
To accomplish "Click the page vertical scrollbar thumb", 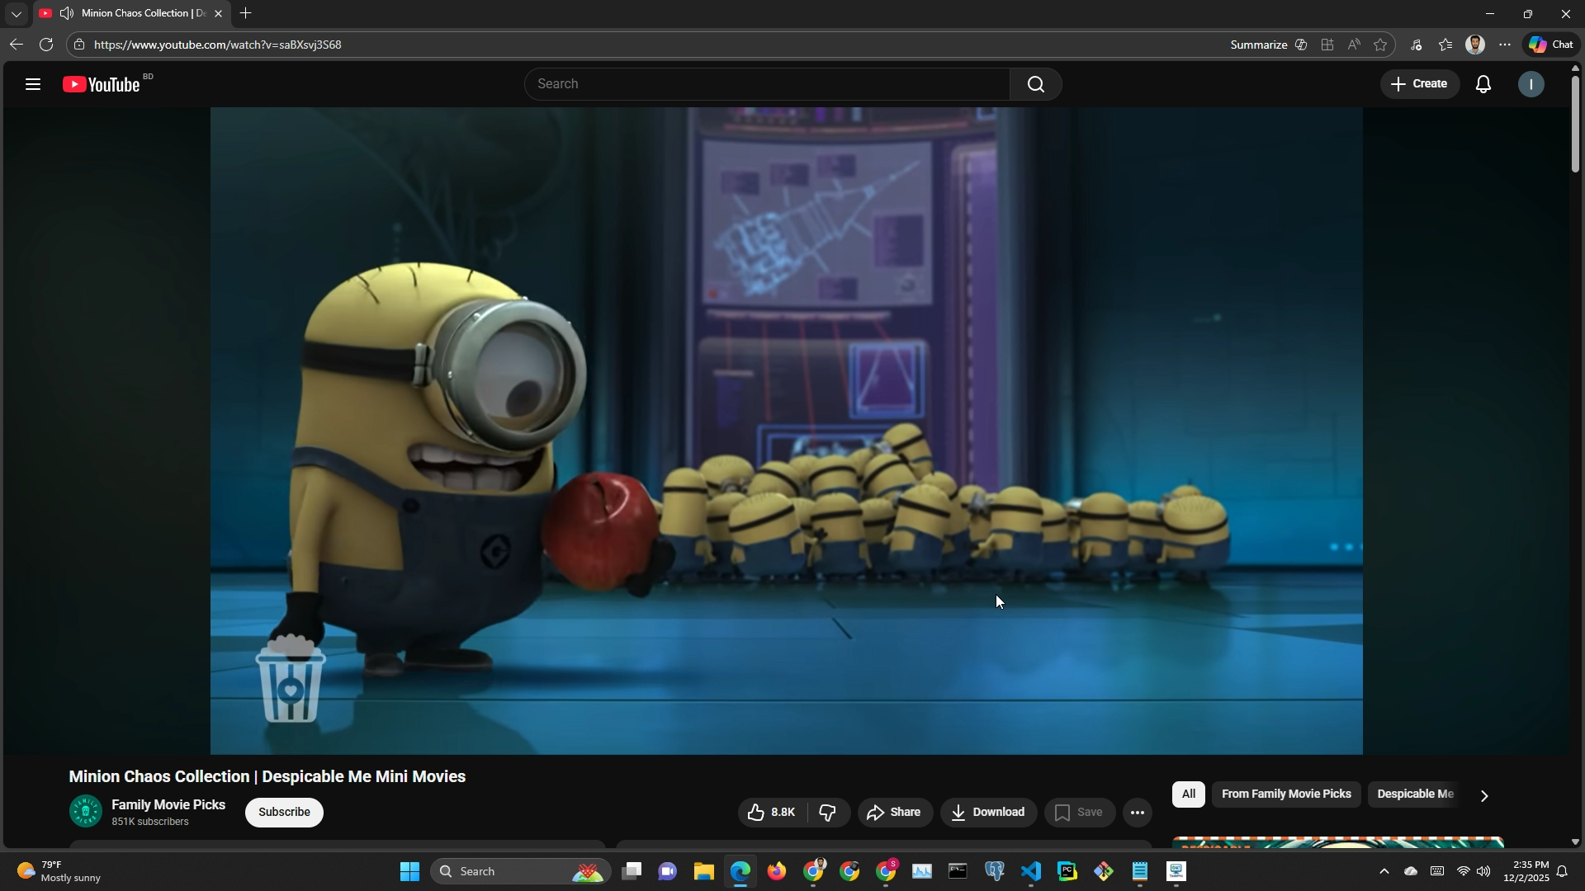I will [x=1575, y=124].
